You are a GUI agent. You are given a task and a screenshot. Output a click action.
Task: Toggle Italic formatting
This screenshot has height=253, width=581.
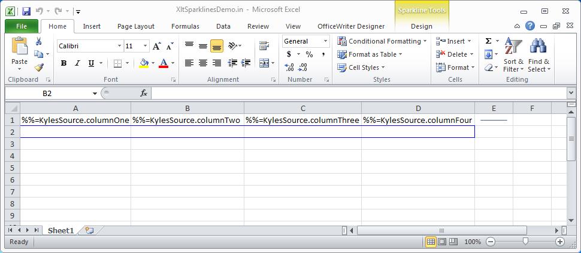pyautogui.click(x=77, y=63)
